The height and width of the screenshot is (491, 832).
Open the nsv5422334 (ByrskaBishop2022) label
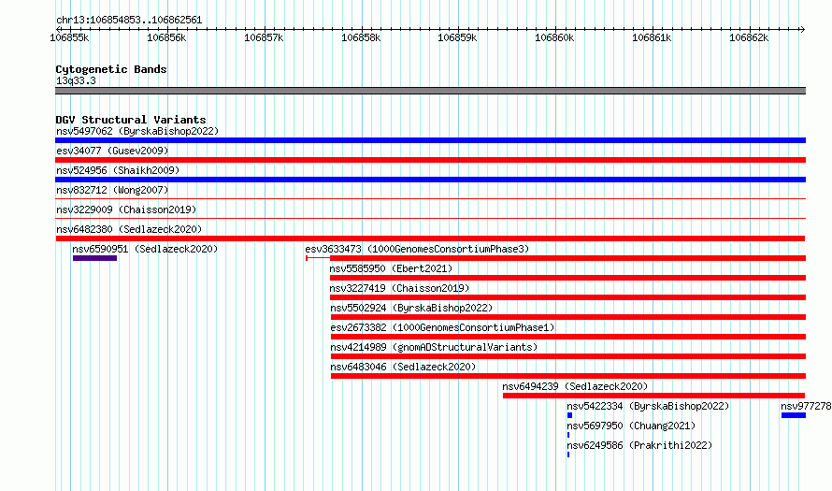coord(648,406)
